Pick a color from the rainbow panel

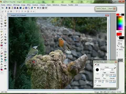[x=120, y=23]
